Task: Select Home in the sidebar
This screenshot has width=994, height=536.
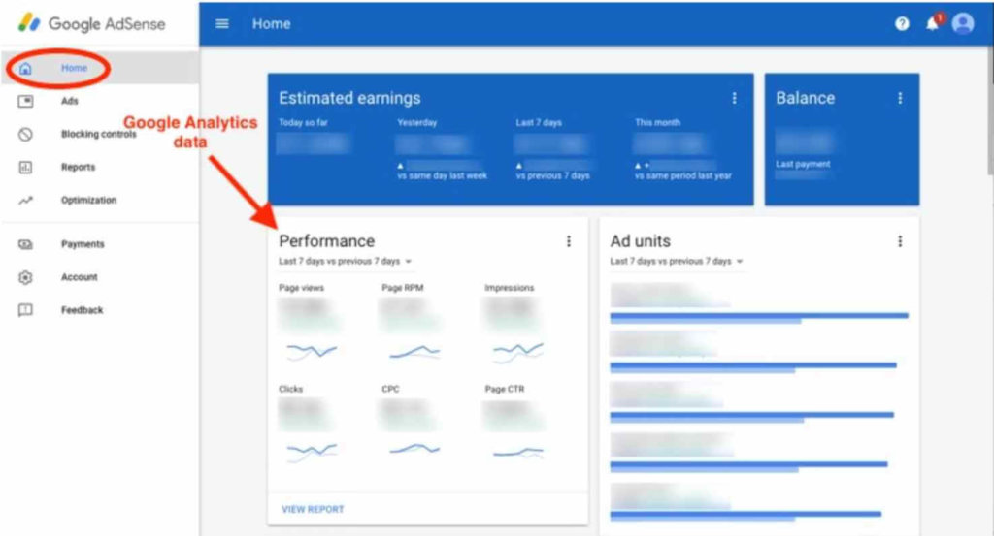Action: coord(74,69)
